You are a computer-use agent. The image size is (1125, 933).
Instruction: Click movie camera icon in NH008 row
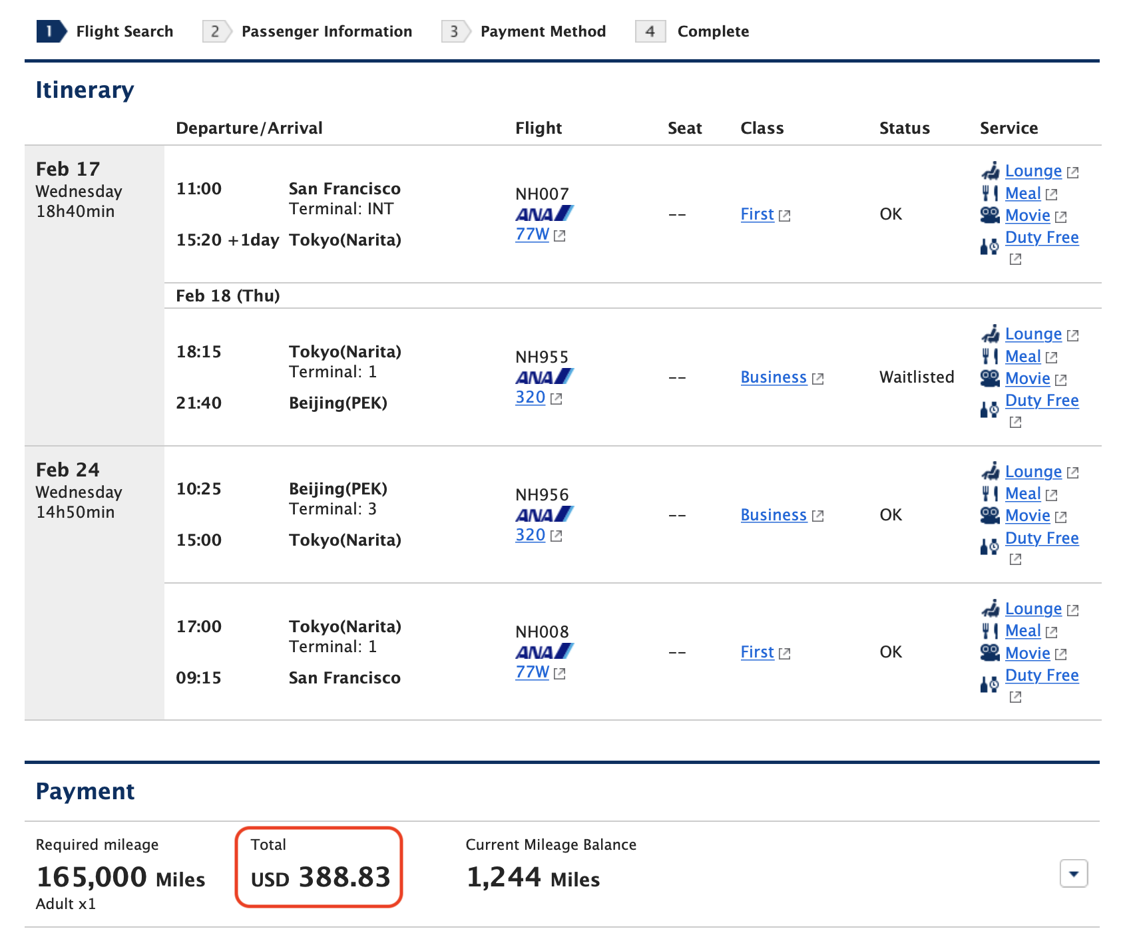tap(991, 653)
